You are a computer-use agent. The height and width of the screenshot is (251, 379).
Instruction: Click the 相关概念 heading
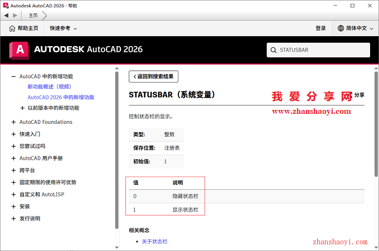(139, 230)
